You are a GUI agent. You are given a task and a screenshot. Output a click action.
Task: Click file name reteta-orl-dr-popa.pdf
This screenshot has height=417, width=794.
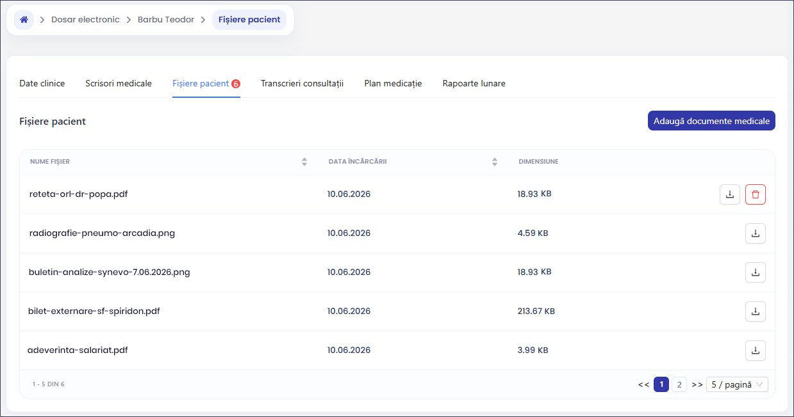[x=78, y=194]
